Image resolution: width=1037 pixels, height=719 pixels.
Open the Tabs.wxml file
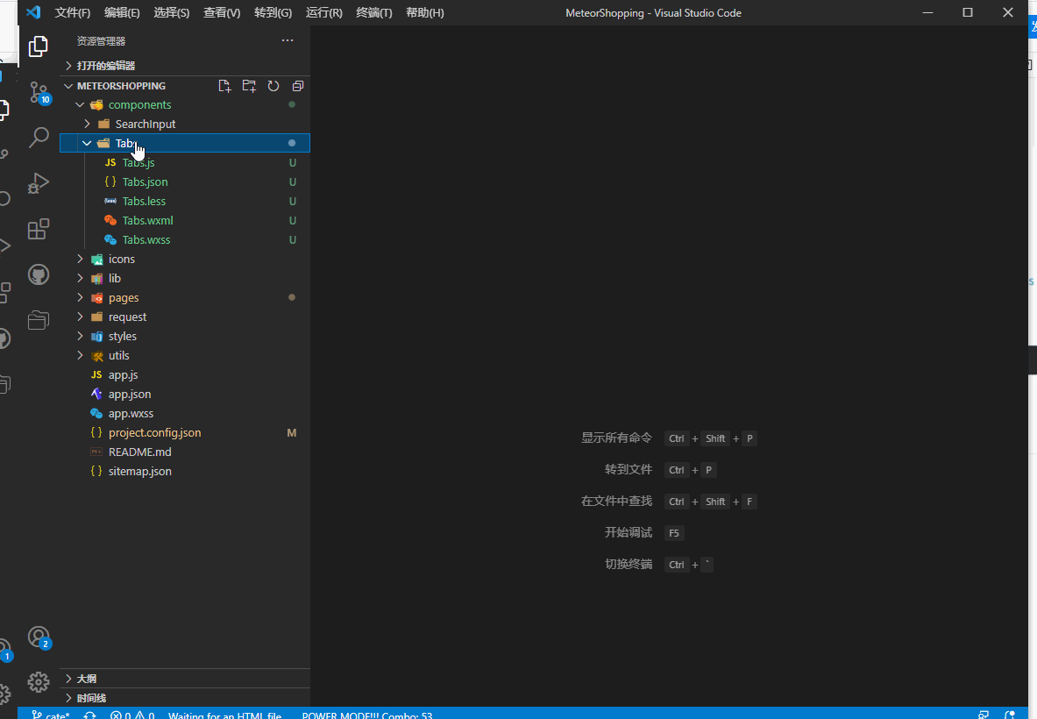click(184, 220)
